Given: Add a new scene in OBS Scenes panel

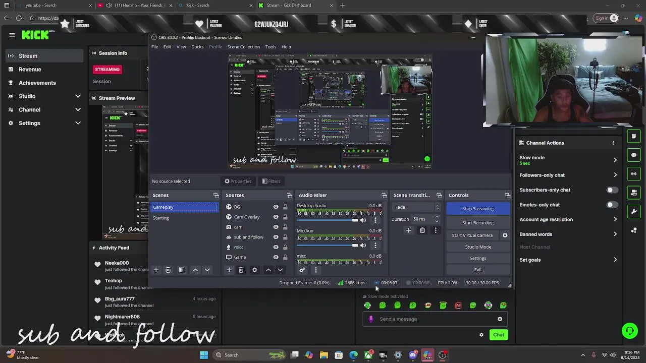Looking at the screenshot, I should click(156, 270).
